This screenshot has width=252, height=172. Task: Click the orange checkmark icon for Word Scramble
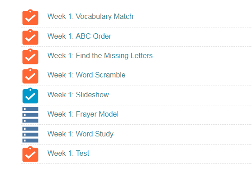[30, 76]
